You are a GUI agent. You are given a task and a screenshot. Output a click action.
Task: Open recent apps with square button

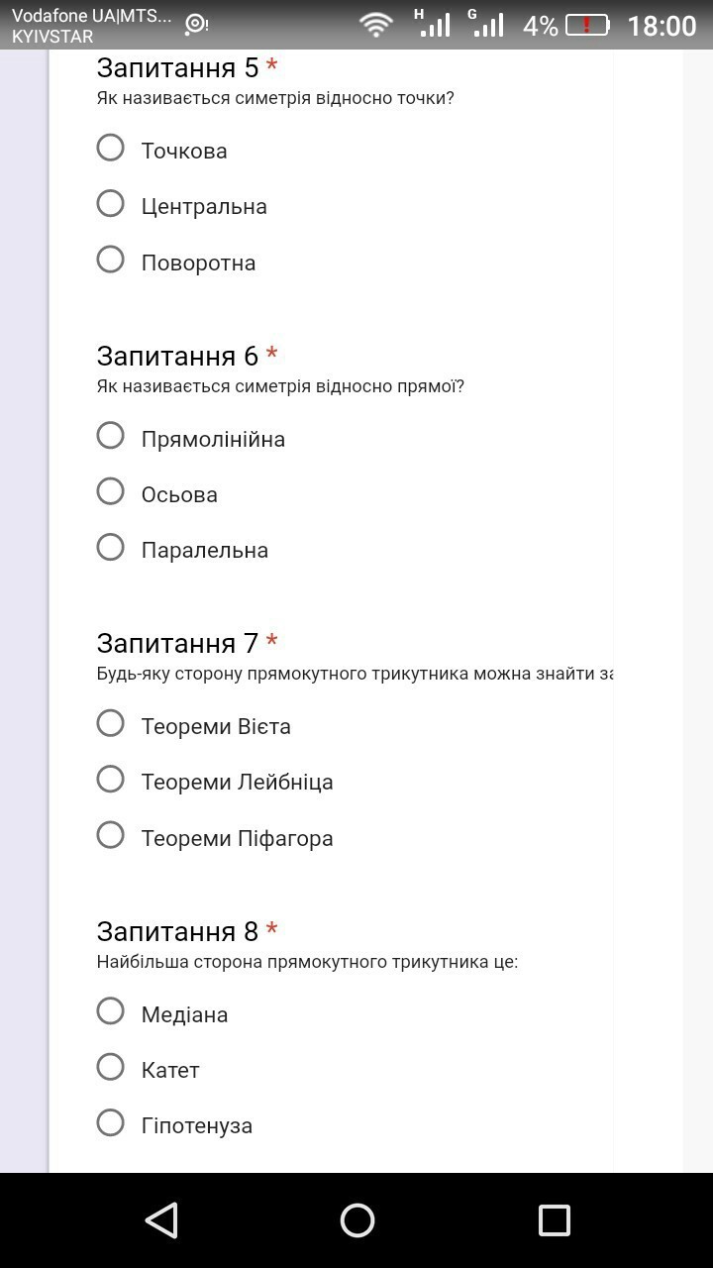point(554,1220)
